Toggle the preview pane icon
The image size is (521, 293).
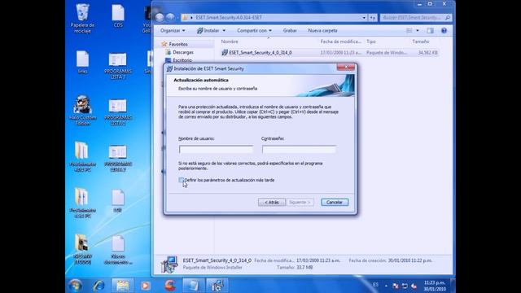click(x=431, y=31)
